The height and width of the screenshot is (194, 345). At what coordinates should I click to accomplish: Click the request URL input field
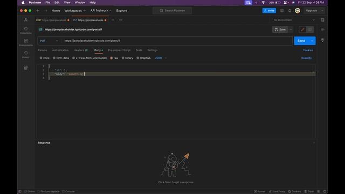click(x=177, y=41)
